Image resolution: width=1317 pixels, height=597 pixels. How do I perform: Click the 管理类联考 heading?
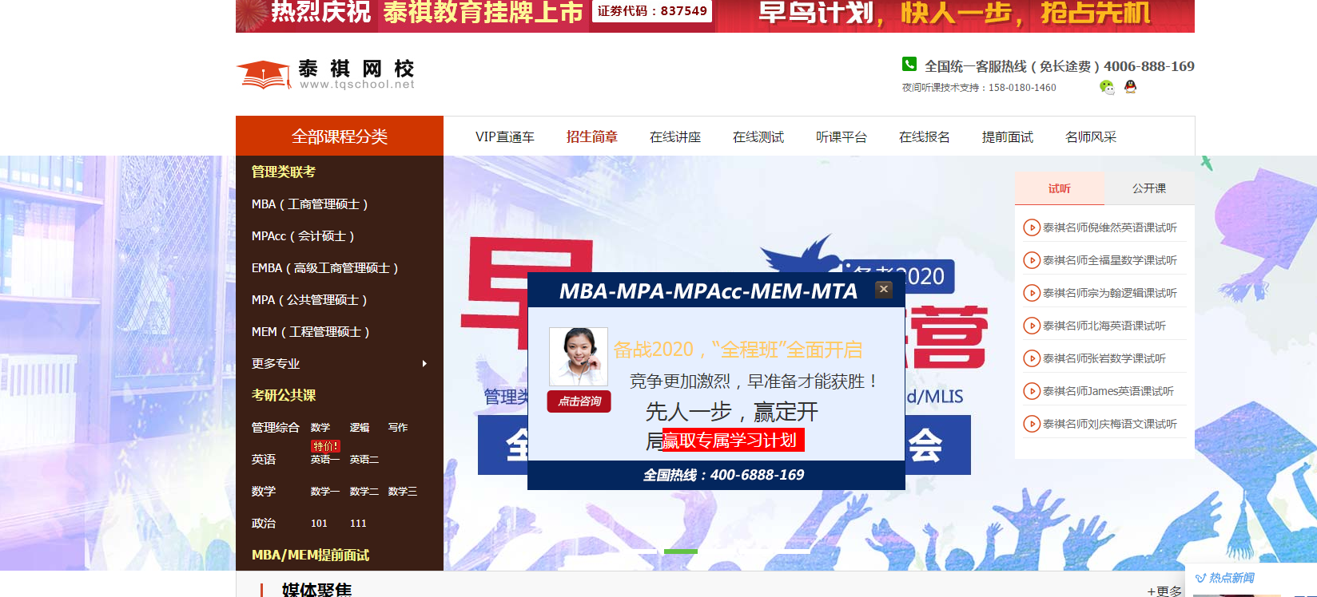click(284, 172)
